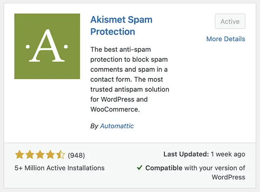260x192 pixels.
Task: Click the plugin description paragraph
Action: point(130,79)
